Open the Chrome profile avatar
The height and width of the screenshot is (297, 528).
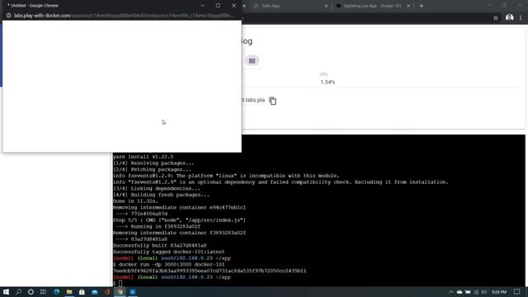(x=510, y=17)
